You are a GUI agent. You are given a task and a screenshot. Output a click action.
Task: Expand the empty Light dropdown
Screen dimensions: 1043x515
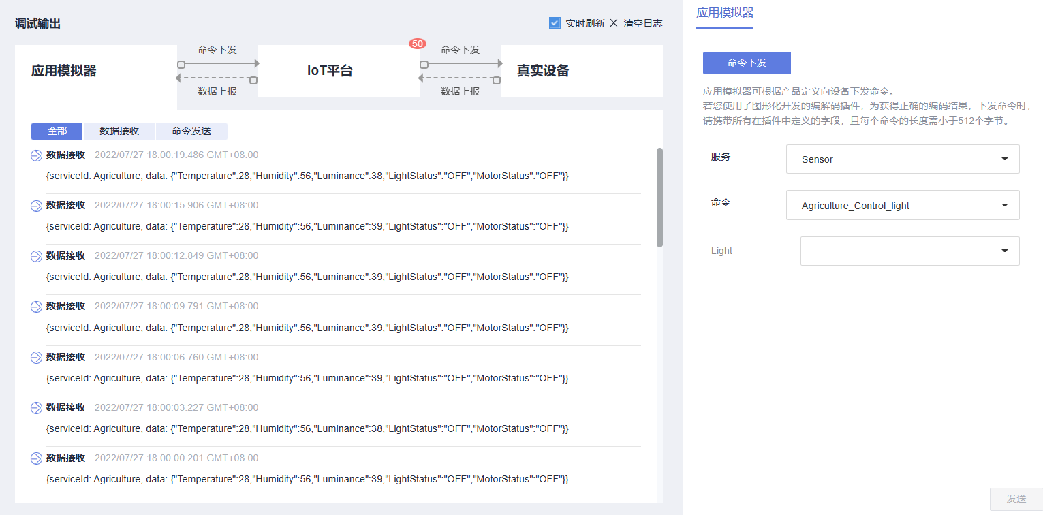click(910, 251)
